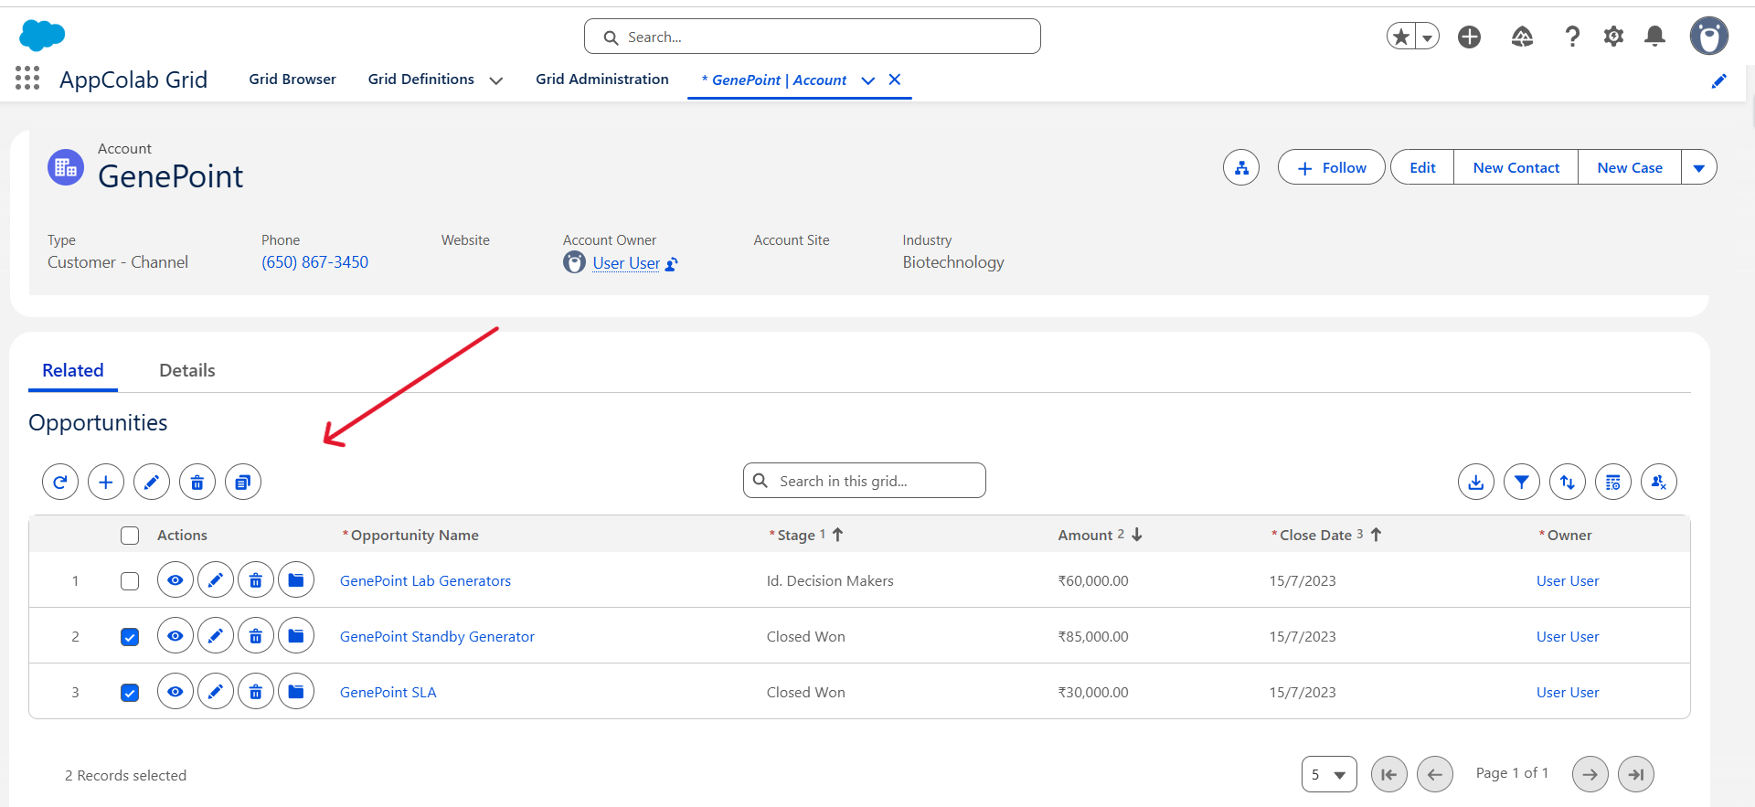Open the grid filter funnel icon
The image size is (1755, 807).
click(1522, 482)
